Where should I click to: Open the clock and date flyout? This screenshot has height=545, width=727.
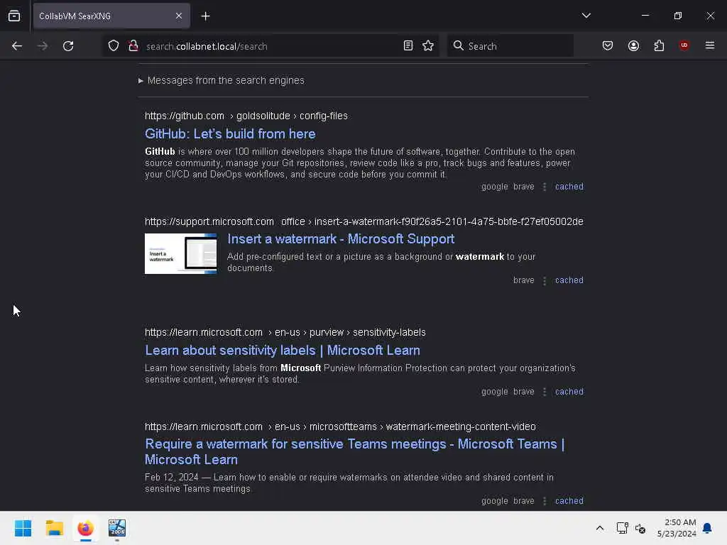[677, 528]
